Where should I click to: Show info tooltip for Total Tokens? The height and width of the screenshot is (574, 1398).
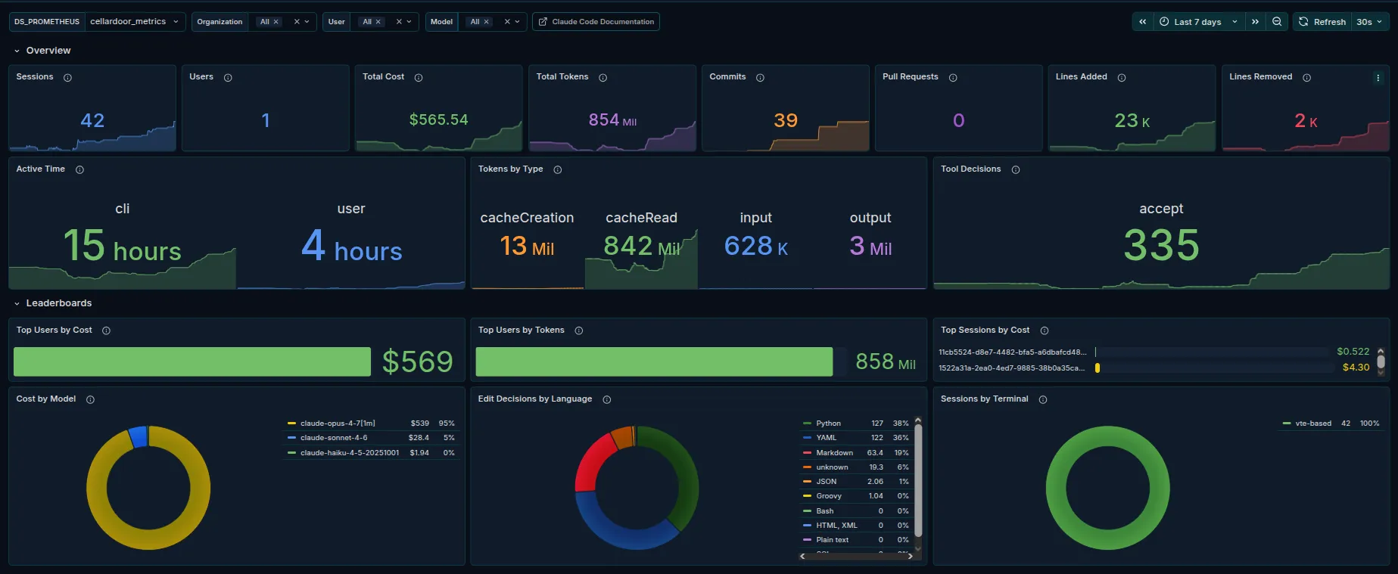[603, 77]
